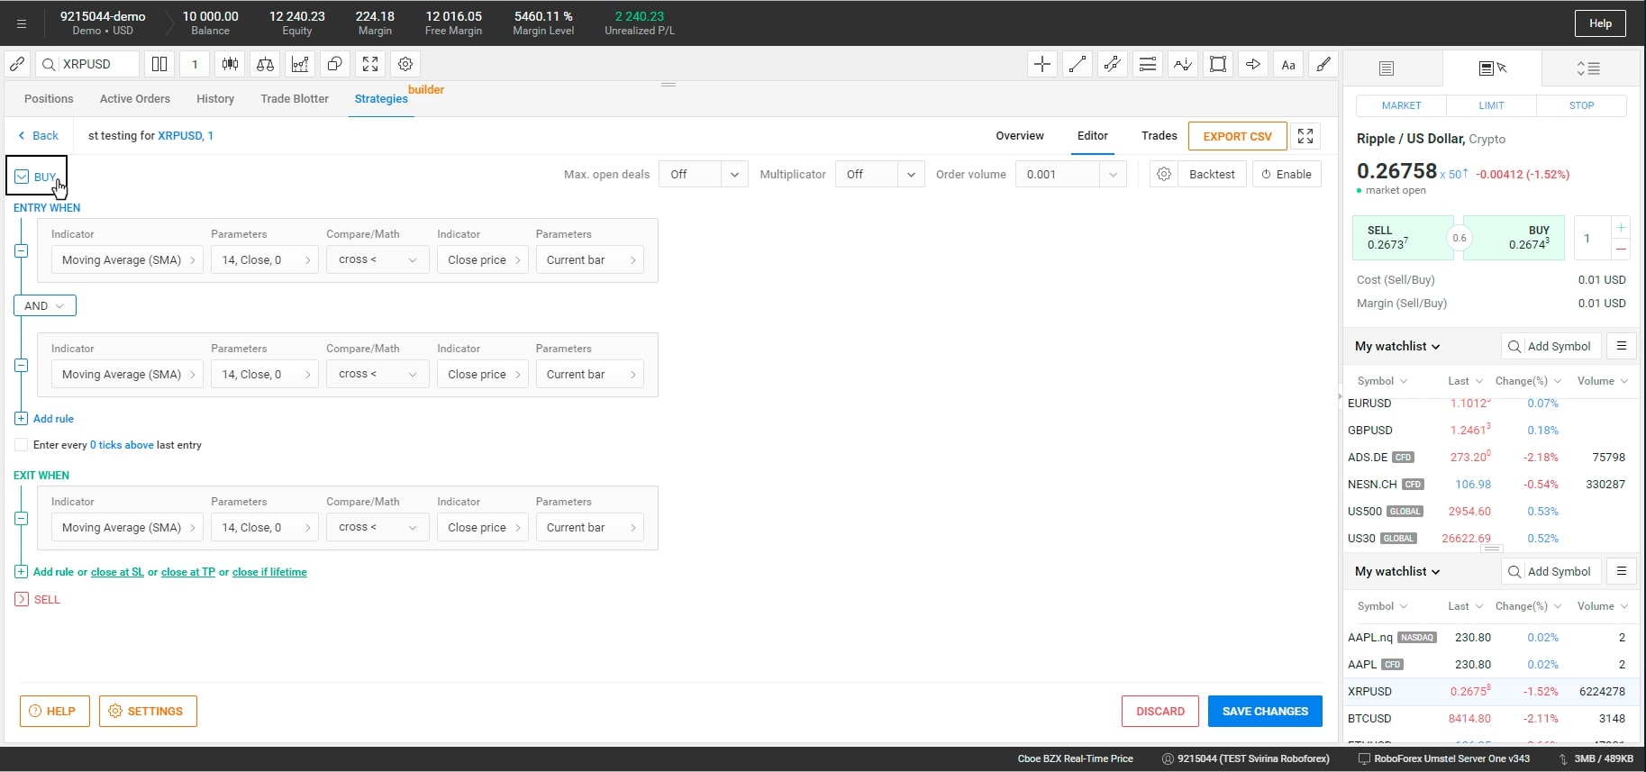1646x772 pixels.
Task: Open the AND logical operator dropdown
Action: point(45,305)
